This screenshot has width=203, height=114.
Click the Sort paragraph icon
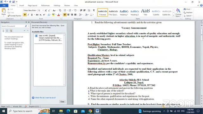[x=89, y=10]
